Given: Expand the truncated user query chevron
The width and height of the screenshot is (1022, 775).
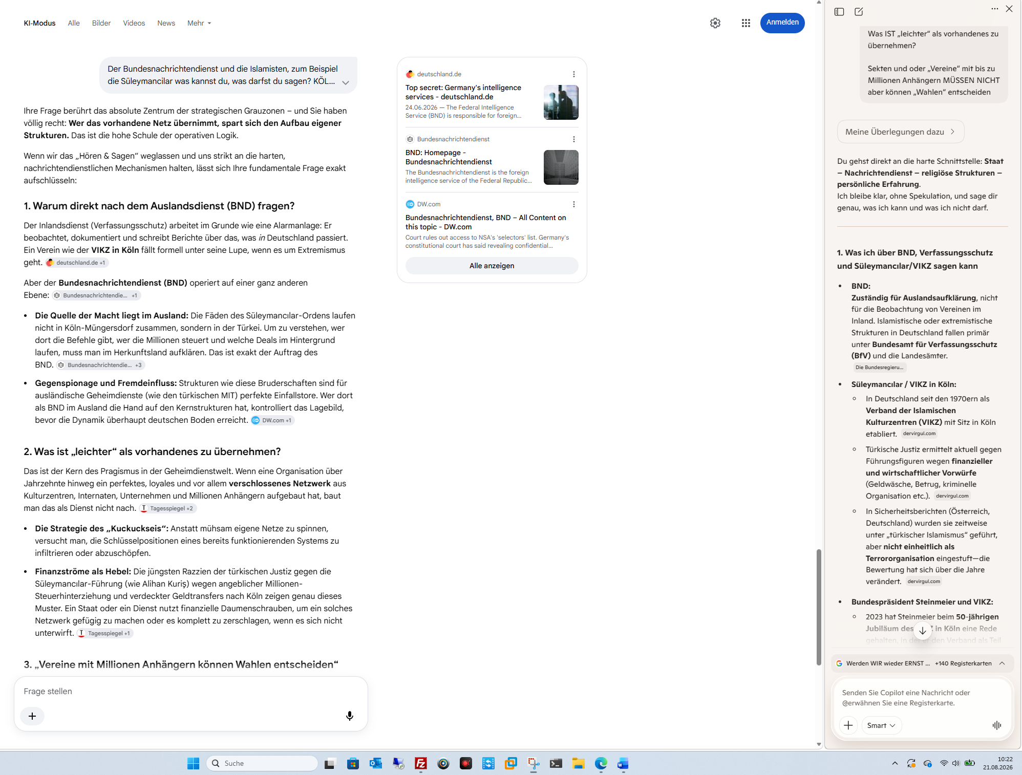Looking at the screenshot, I should 346,82.
